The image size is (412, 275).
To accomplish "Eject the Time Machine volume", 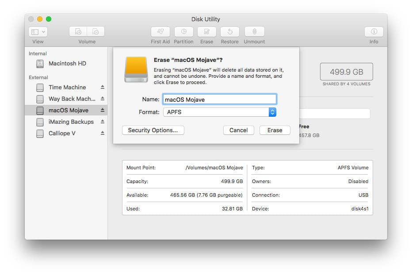I will pos(103,87).
